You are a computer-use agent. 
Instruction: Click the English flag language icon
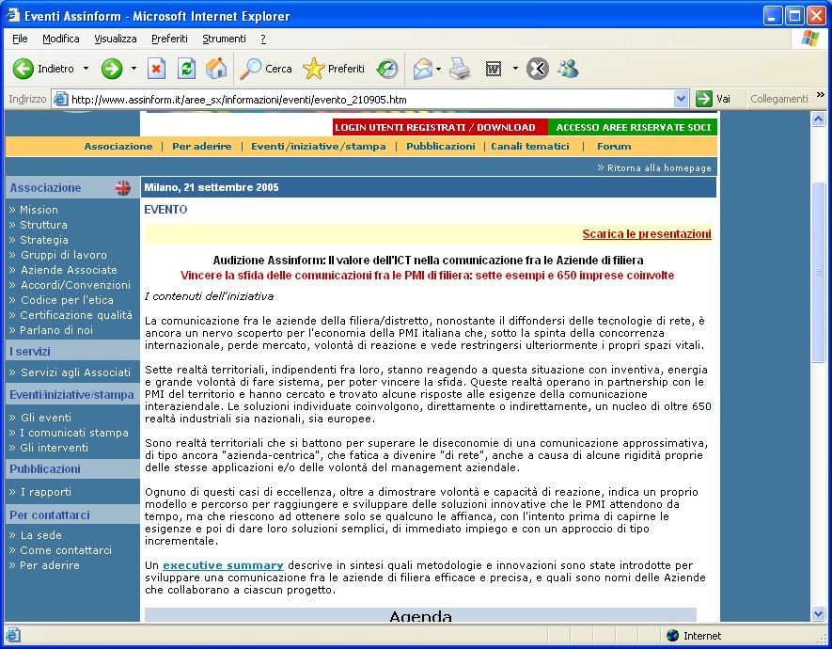[122, 188]
